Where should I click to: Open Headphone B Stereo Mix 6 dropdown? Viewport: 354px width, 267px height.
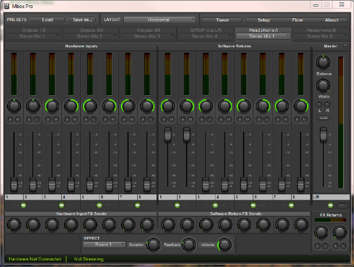point(320,36)
